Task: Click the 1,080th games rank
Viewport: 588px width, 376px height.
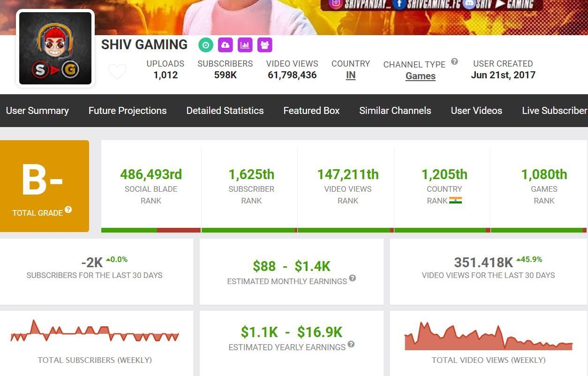Action: click(544, 174)
